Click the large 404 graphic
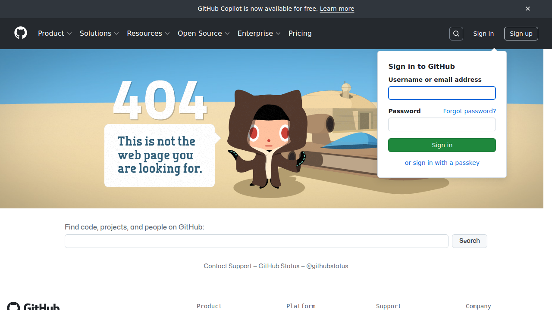This screenshot has width=552, height=310. [160, 100]
